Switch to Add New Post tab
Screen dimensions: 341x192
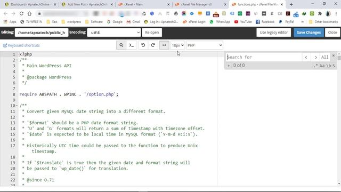pos(87,4)
